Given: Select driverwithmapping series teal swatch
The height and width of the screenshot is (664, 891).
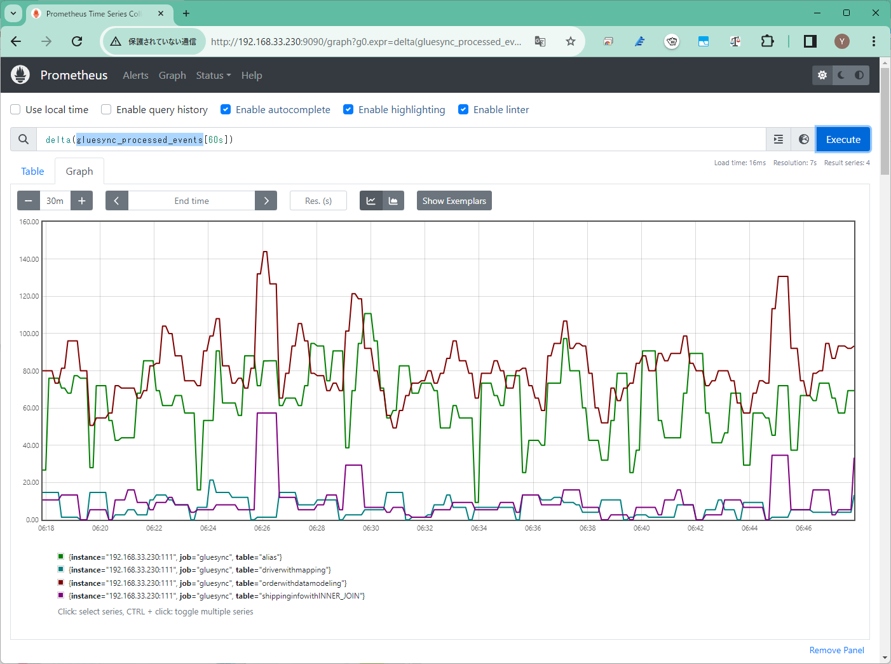Looking at the screenshot, I should point(61,569).
